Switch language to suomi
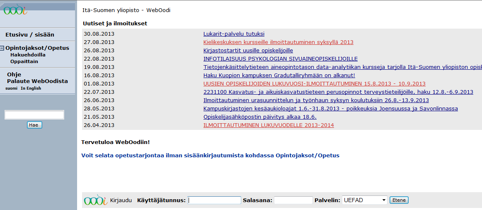The image size is (482, 210). click(x=12, y=88)
